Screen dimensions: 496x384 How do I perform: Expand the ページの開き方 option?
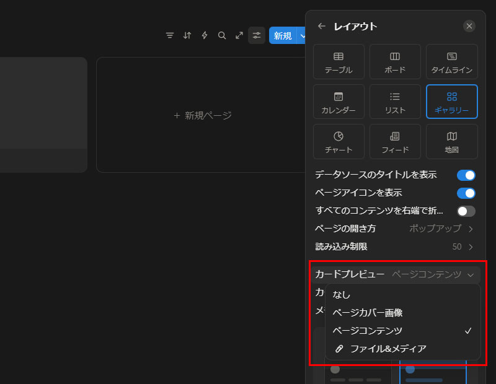[x=441, y=229]
